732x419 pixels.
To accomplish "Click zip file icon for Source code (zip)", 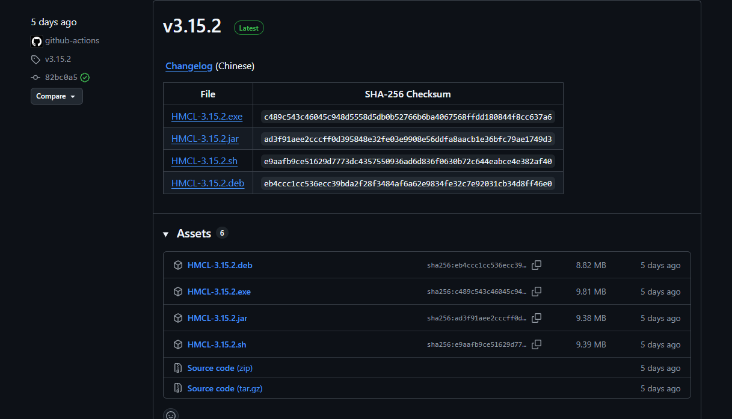I will [178, 368].
